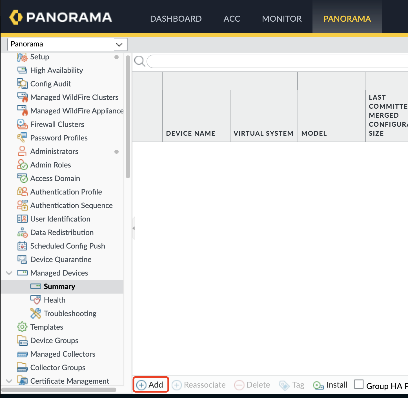Click the Tag button
The width and height of the screenshot is (408, 398).
pos(292,385)
